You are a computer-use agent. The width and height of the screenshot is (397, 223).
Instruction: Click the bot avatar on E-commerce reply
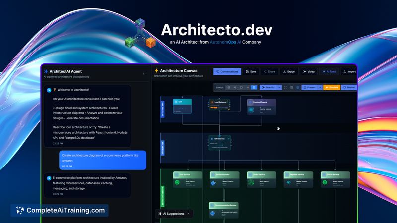[49, 178]
